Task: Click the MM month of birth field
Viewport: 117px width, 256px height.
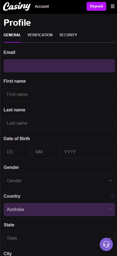Action: click(x=46, y=152)
